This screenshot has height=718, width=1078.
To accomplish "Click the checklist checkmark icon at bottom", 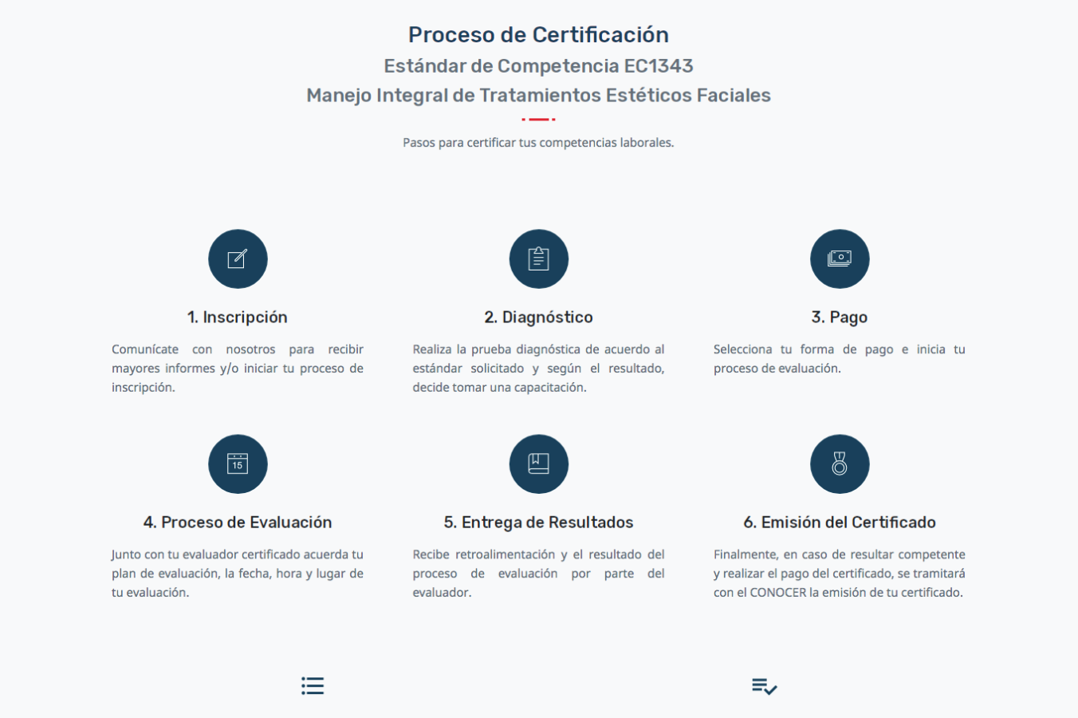I will 764,686.
